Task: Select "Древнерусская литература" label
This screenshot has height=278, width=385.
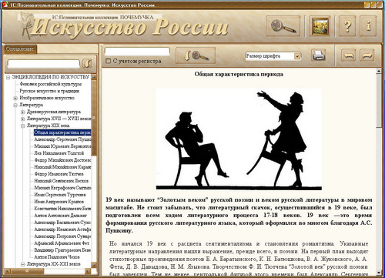Action: (54, 112)
